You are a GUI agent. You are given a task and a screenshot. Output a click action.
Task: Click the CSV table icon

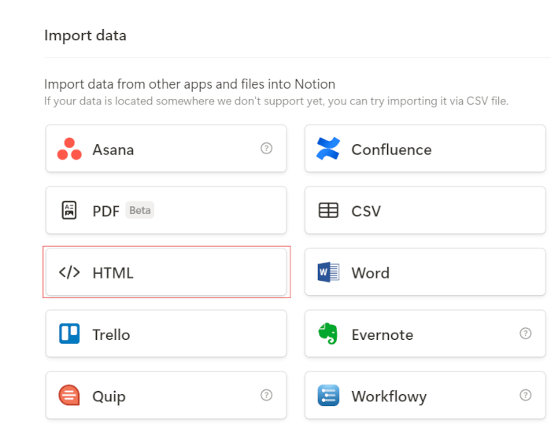pos(328,210)
